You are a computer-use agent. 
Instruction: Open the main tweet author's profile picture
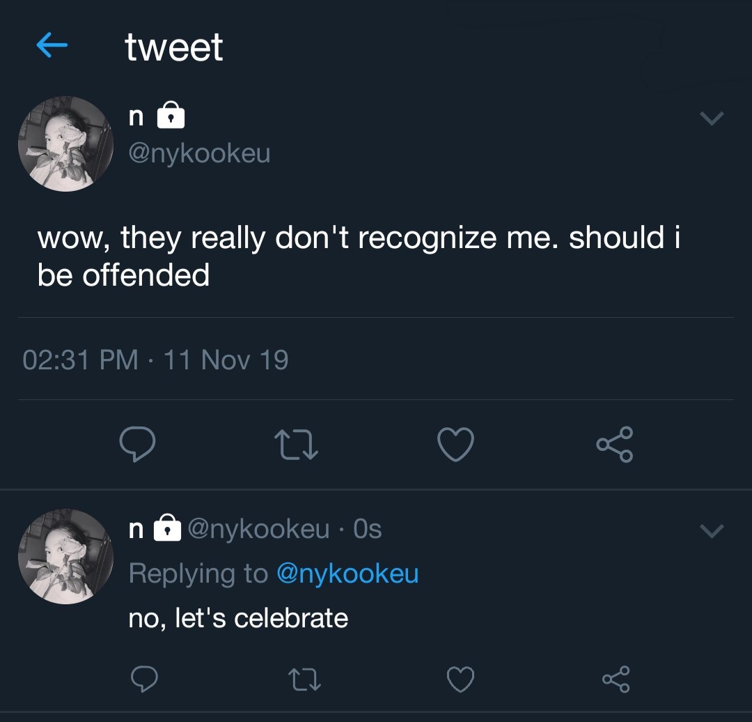tap(65, 144)
